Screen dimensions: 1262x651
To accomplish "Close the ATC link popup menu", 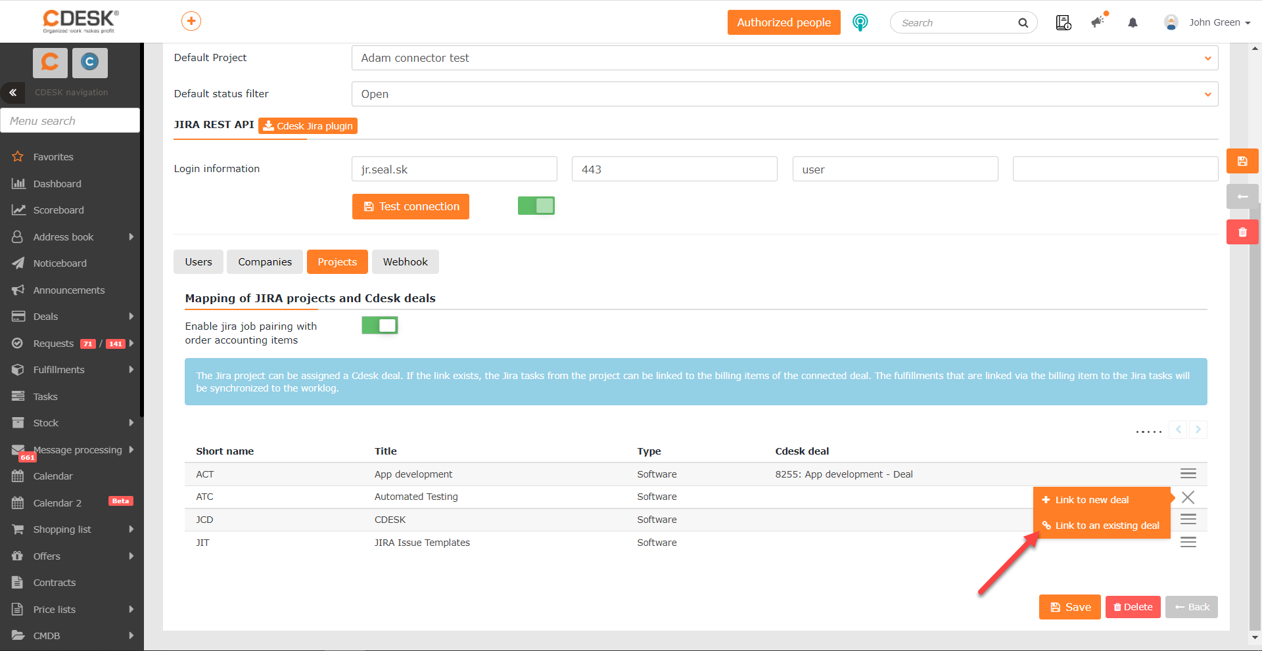I will click(x=1188, y=497).
